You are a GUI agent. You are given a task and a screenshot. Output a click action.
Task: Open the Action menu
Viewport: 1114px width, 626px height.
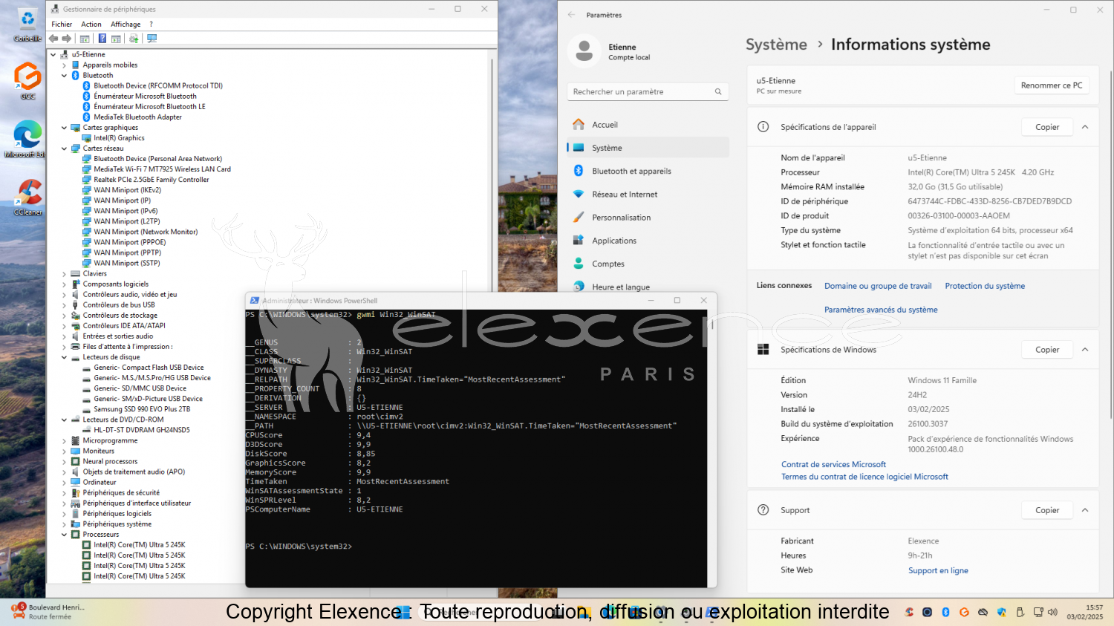91,25
